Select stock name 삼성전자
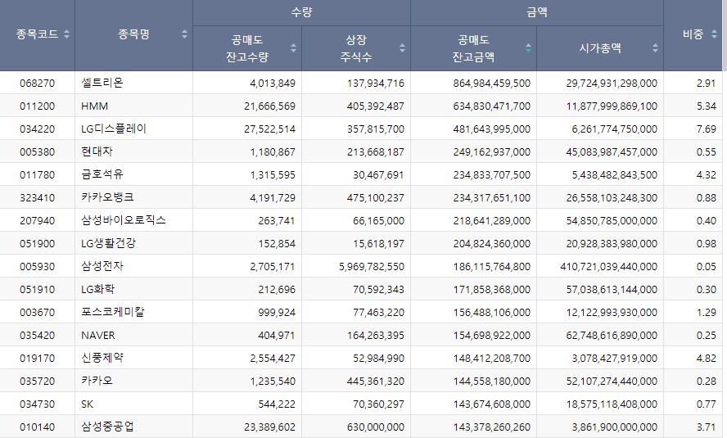The image size is (727, 438). [102, 266]
